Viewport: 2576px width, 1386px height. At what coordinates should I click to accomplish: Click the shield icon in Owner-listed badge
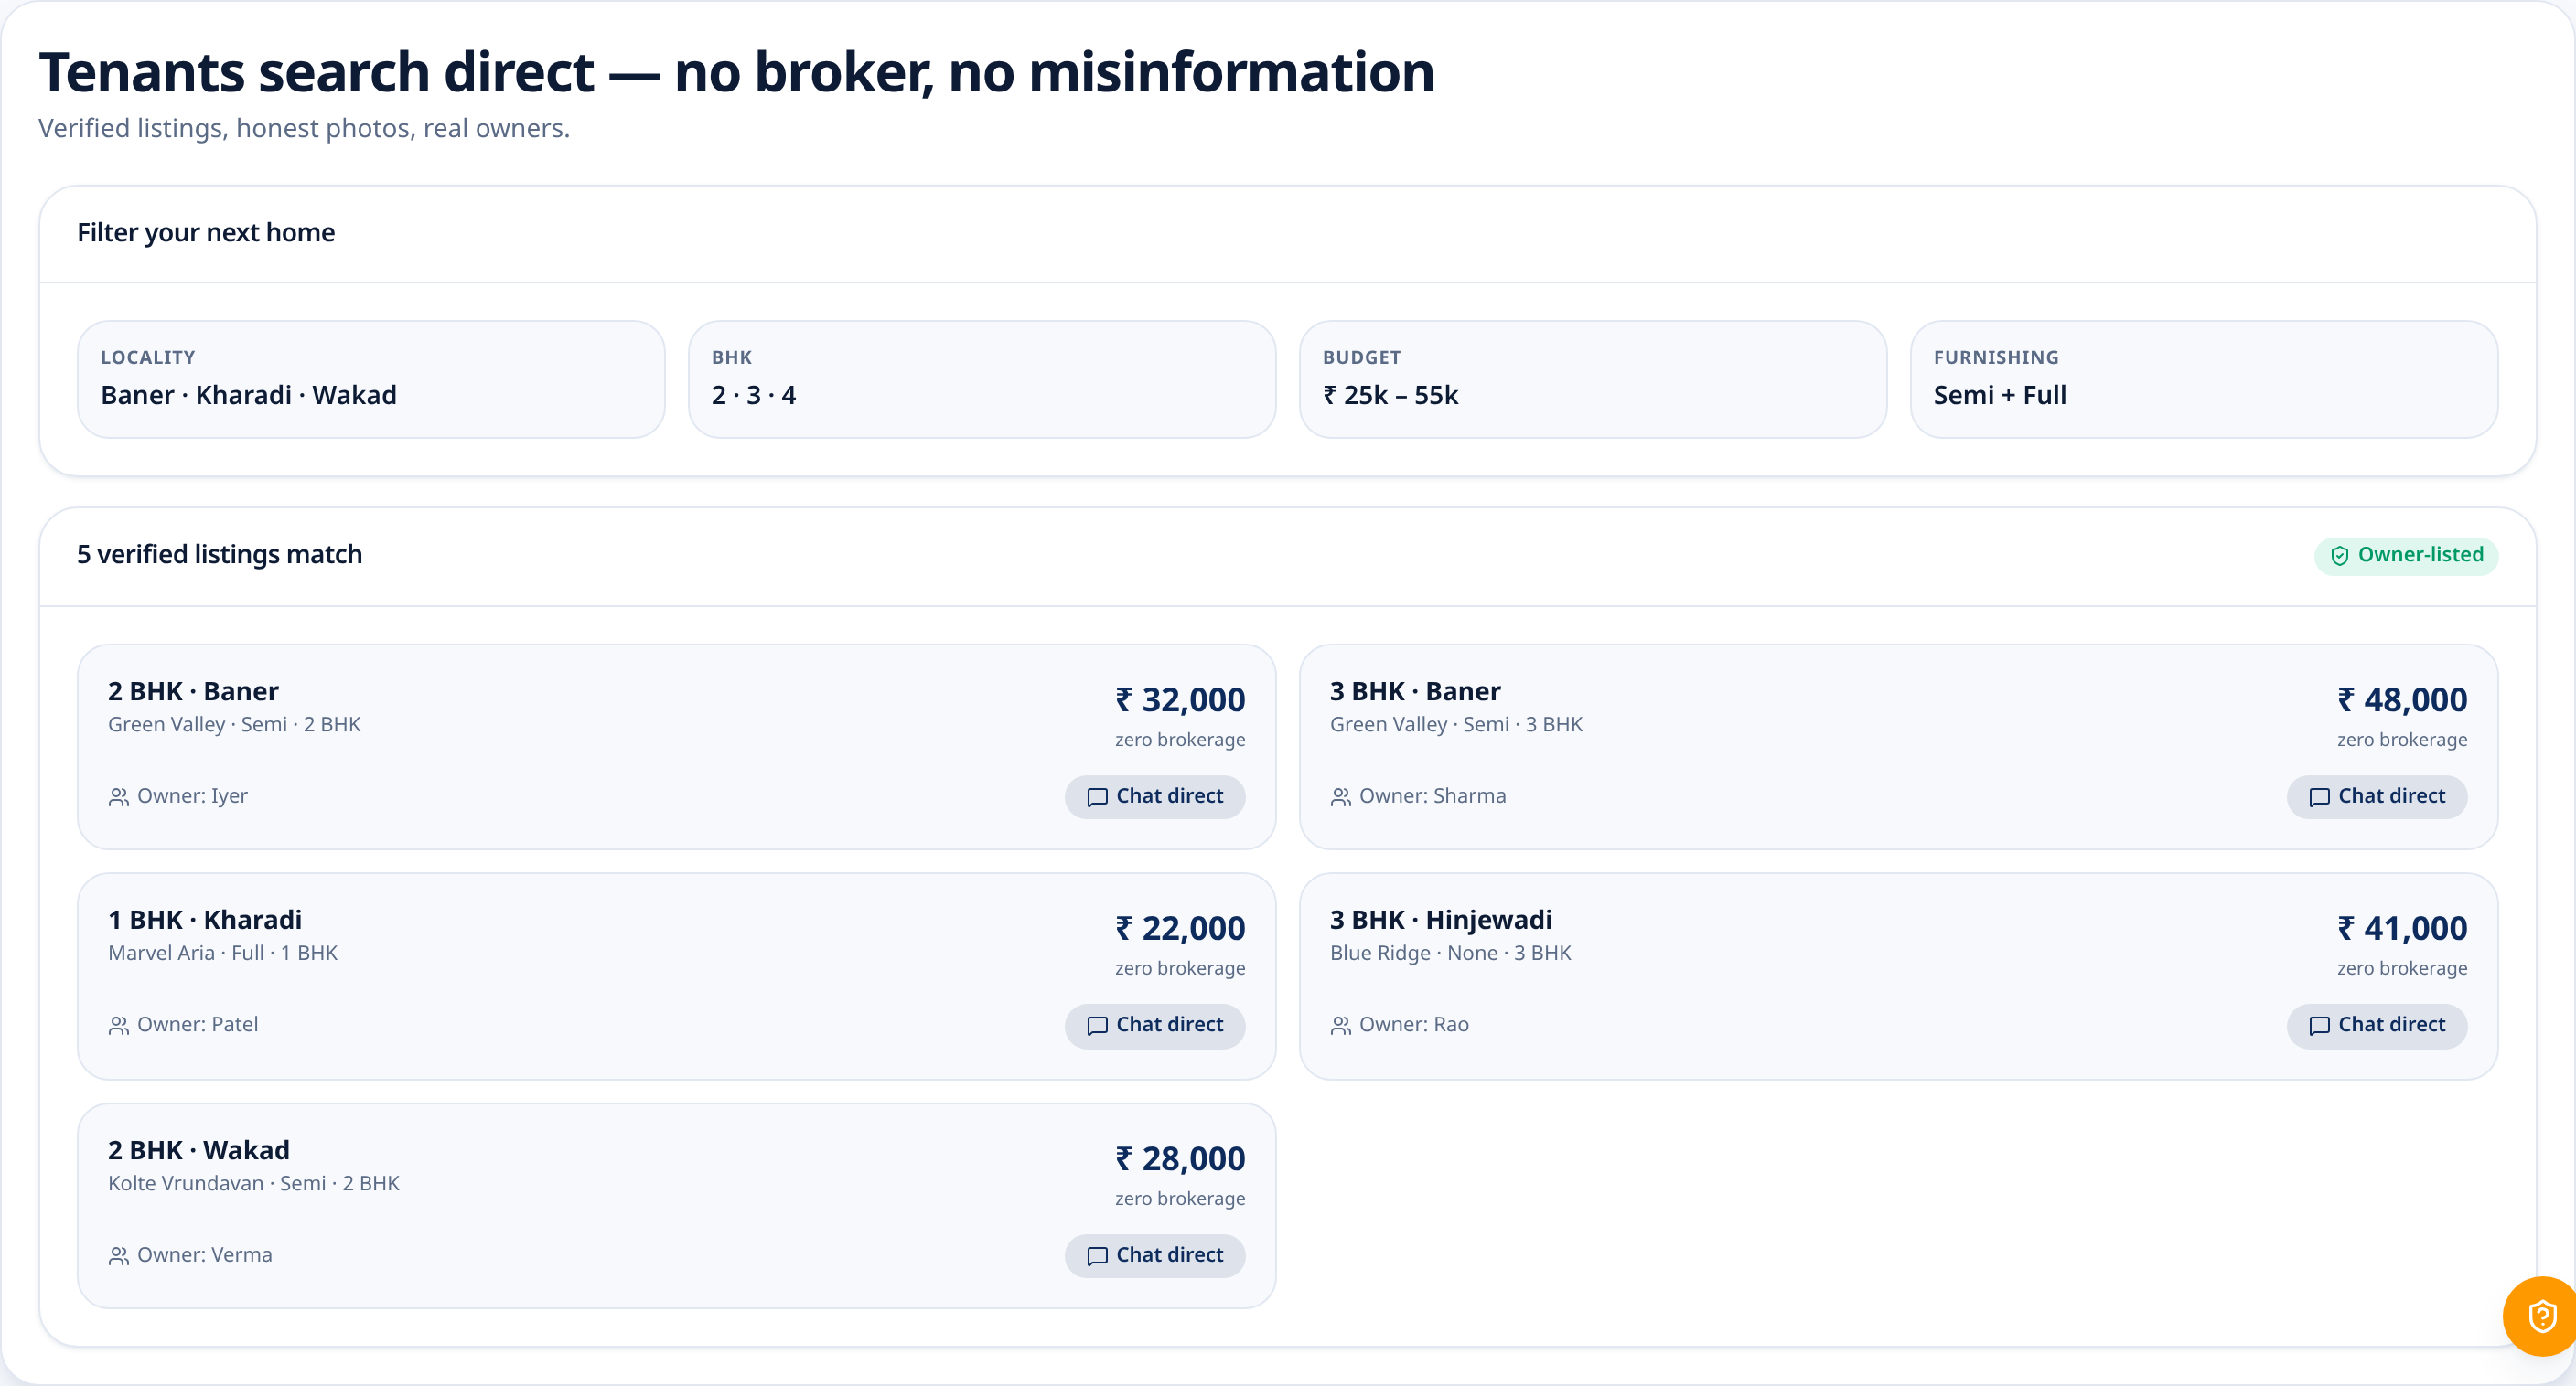[x=2340, y=556]
